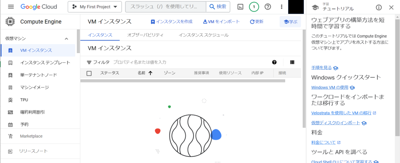Click the main content vertical scrollbar
The width and height of the screenshot is (400, 163).
tap(303, 78)
